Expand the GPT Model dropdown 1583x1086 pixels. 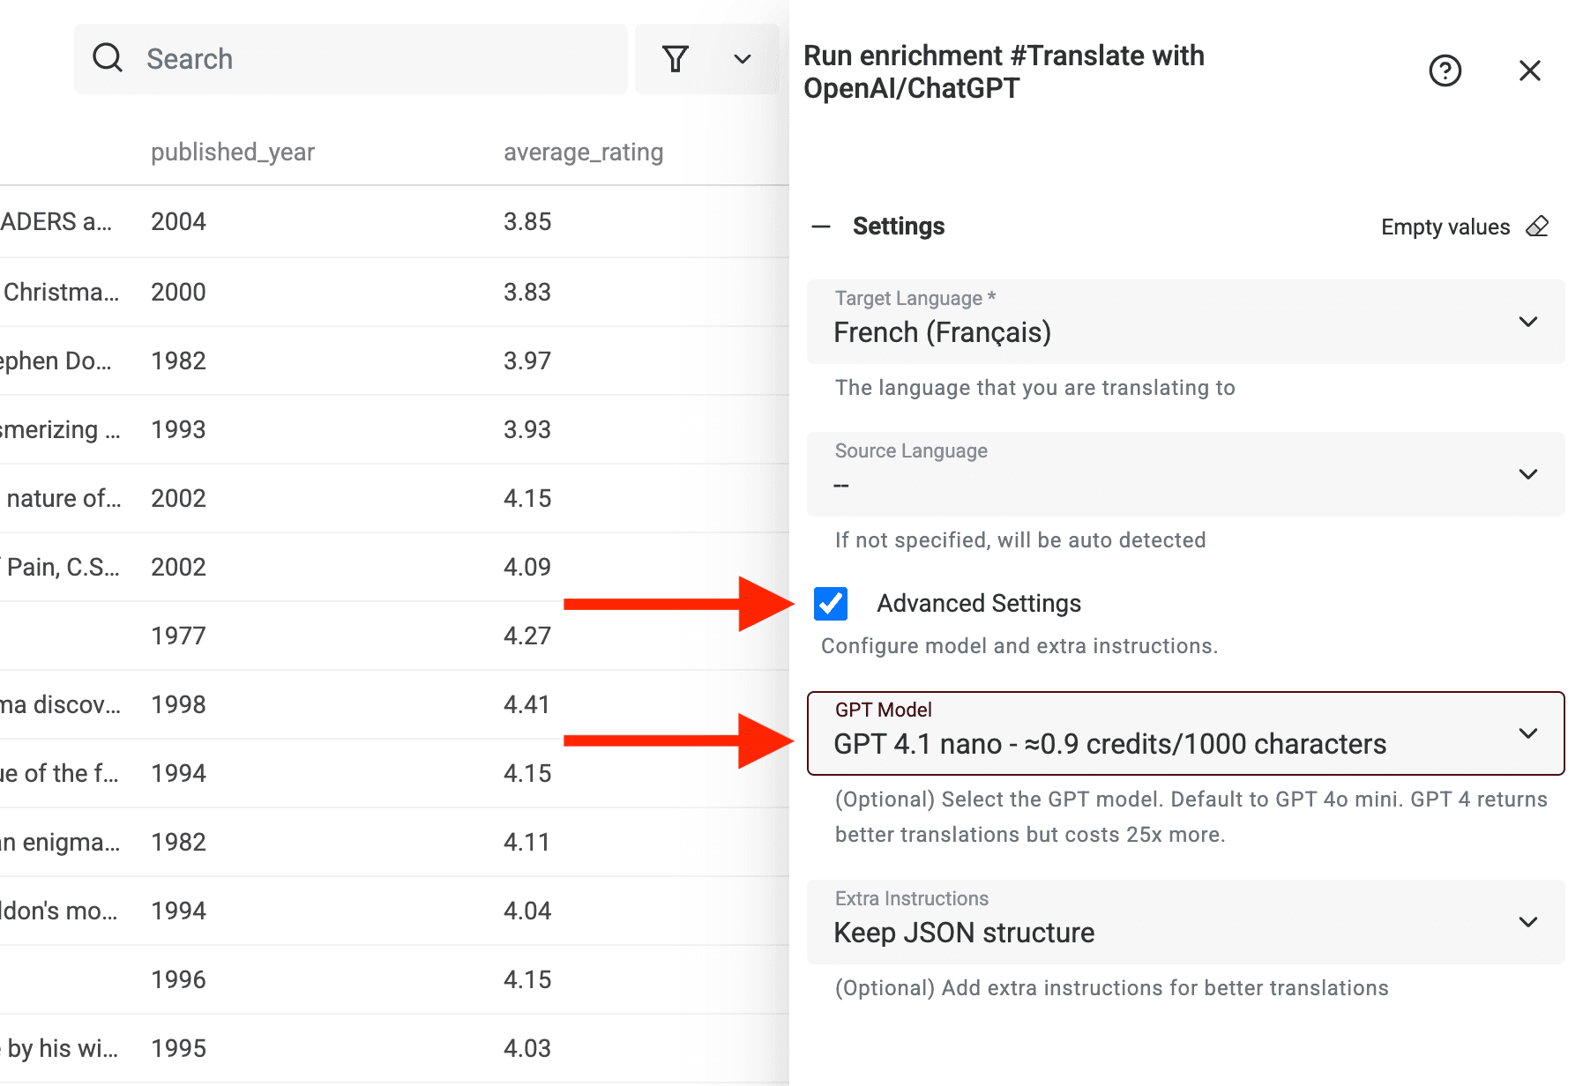[1527, 733]
